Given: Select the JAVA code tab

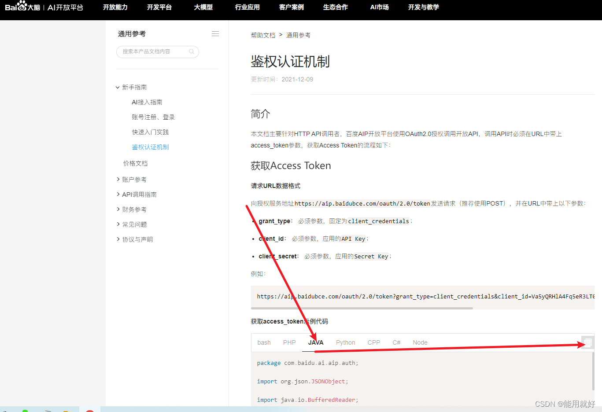Looking at the screenshot, I should (316, 342).
